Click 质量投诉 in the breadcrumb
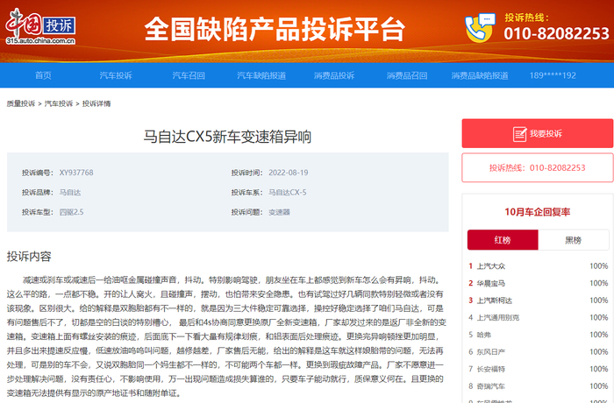Screen dimensions: 614x403 coord(21,103)
